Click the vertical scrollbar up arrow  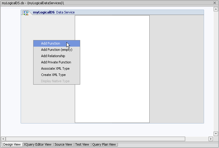click(216, 9)
